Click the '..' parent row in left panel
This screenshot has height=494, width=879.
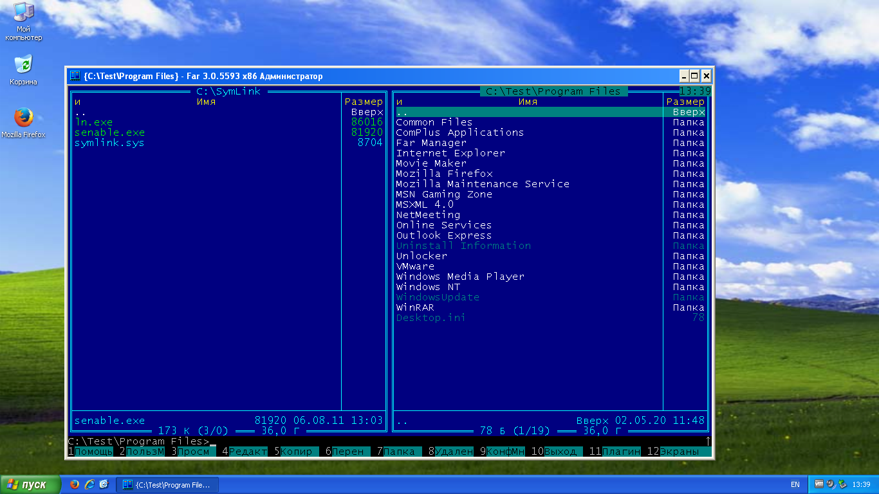[229, 112]
